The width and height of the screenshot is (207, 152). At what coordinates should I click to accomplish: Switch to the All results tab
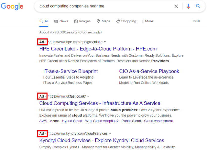(x=44, y=21)
